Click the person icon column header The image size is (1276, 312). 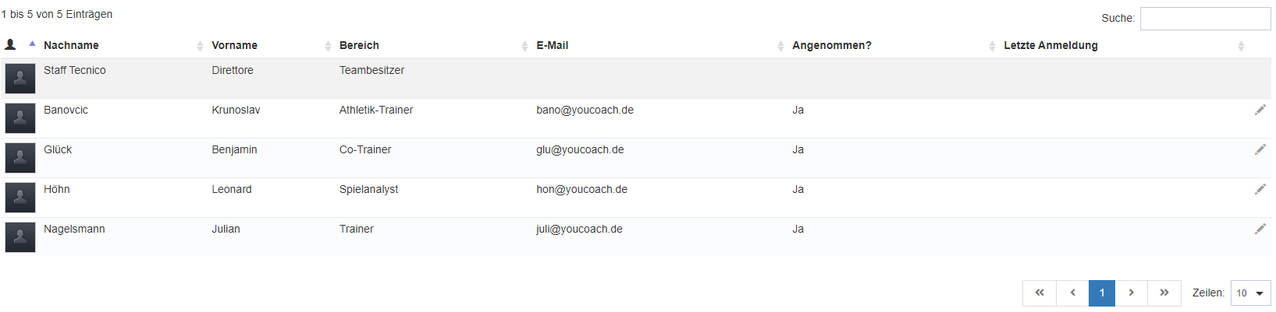pyautogui.click(x=11, y=45)
